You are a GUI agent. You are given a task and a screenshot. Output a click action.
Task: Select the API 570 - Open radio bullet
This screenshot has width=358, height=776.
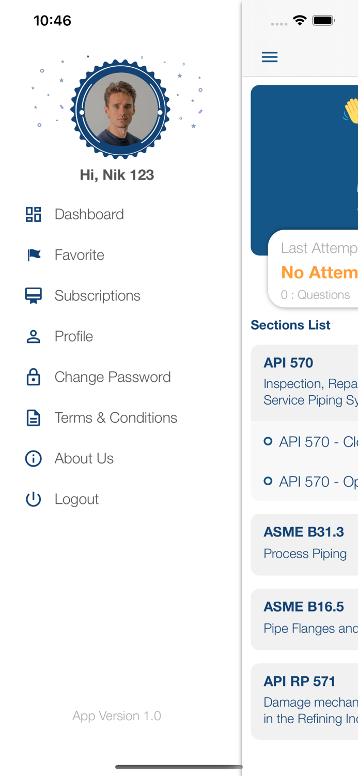pos(268,481)
